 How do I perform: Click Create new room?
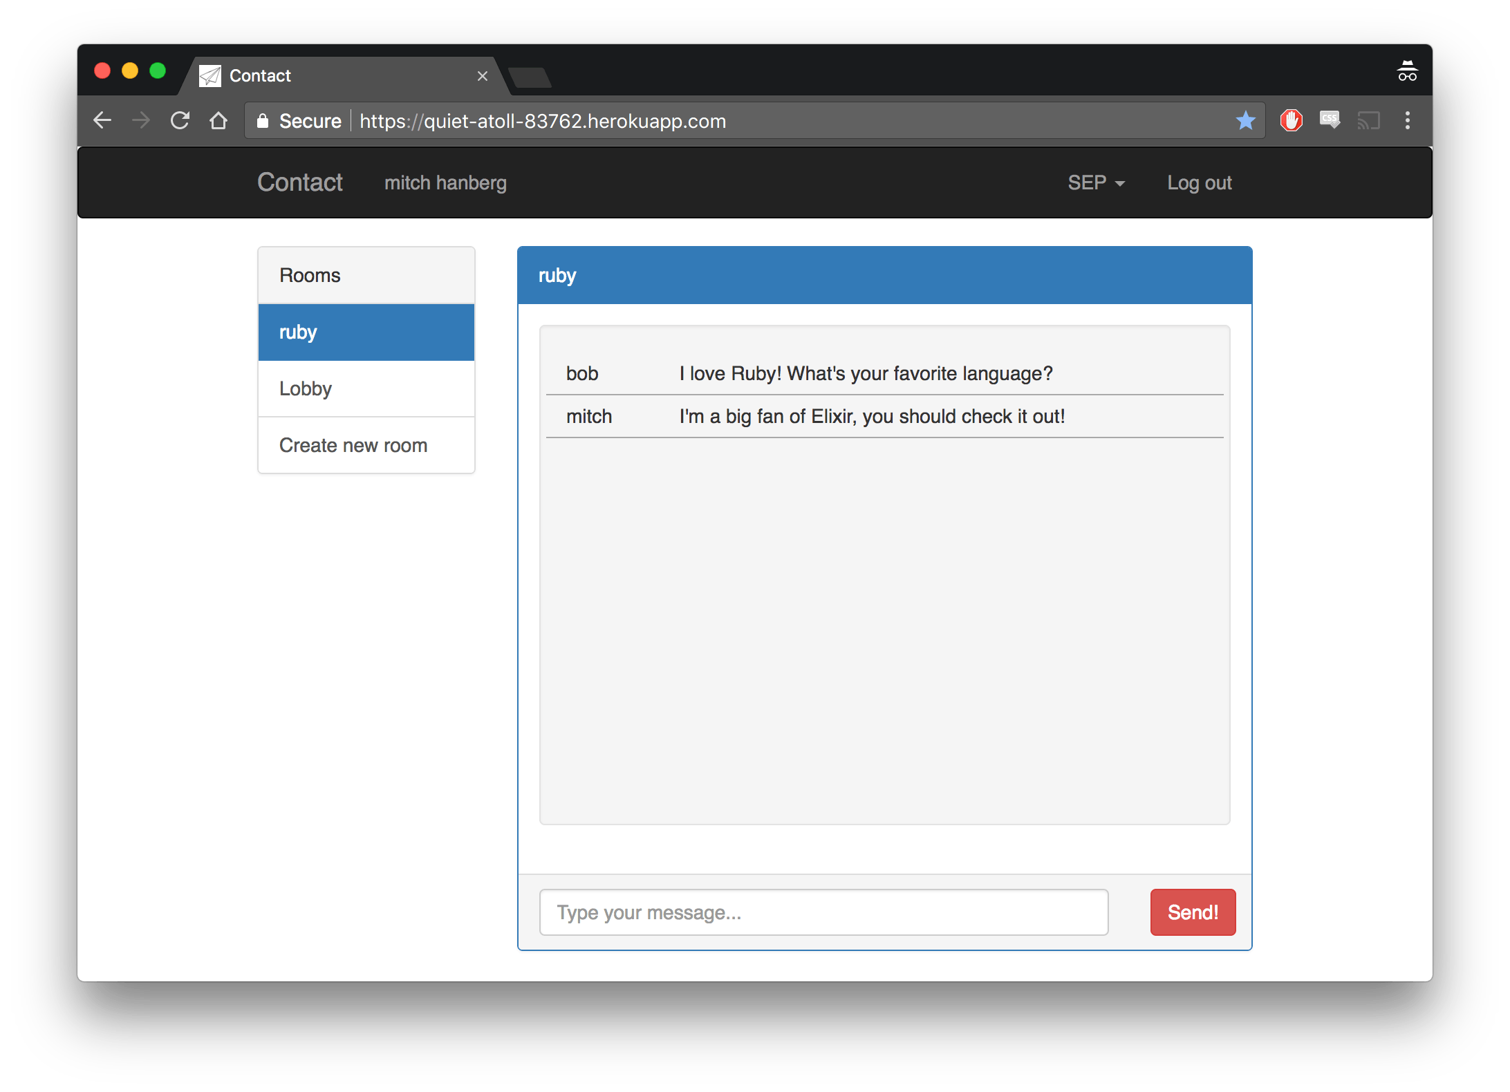pos(366,445)
